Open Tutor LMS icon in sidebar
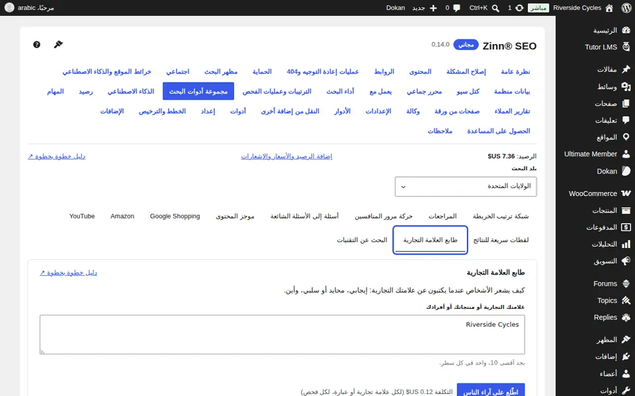This screenshot has height=396, width=635. pos(626,47)
